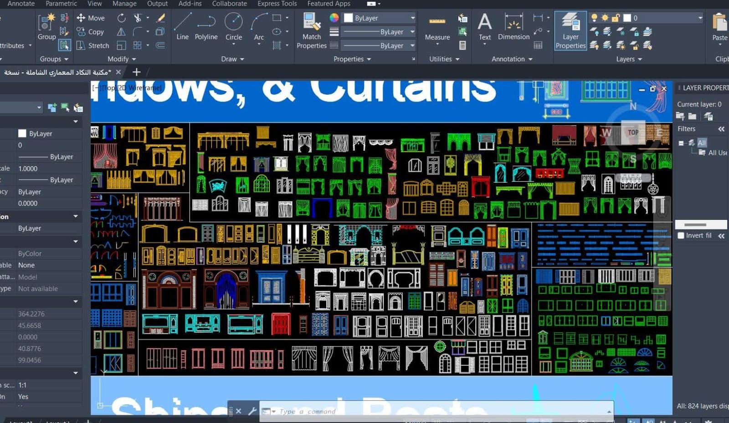Expand the Annotation panel dropdown
The height and width of the screenshot is (423, 729).
tap(512, 59)
